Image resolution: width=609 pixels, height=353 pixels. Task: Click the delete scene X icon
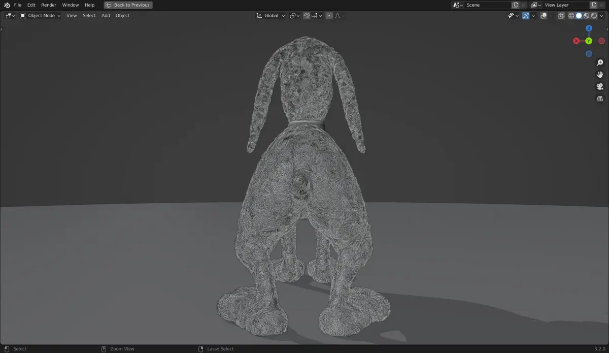(524, 5)
